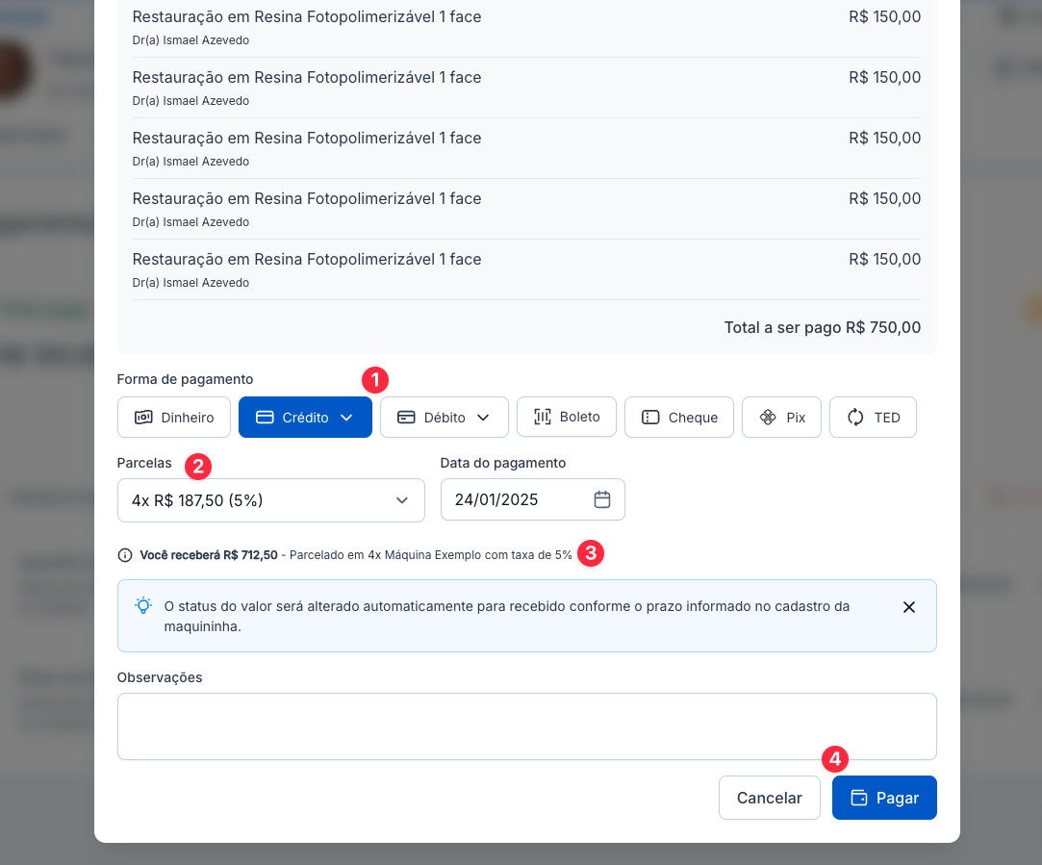
Task: Expand the Crédito dropdown chevron
Action: click(x=347, y=418)
